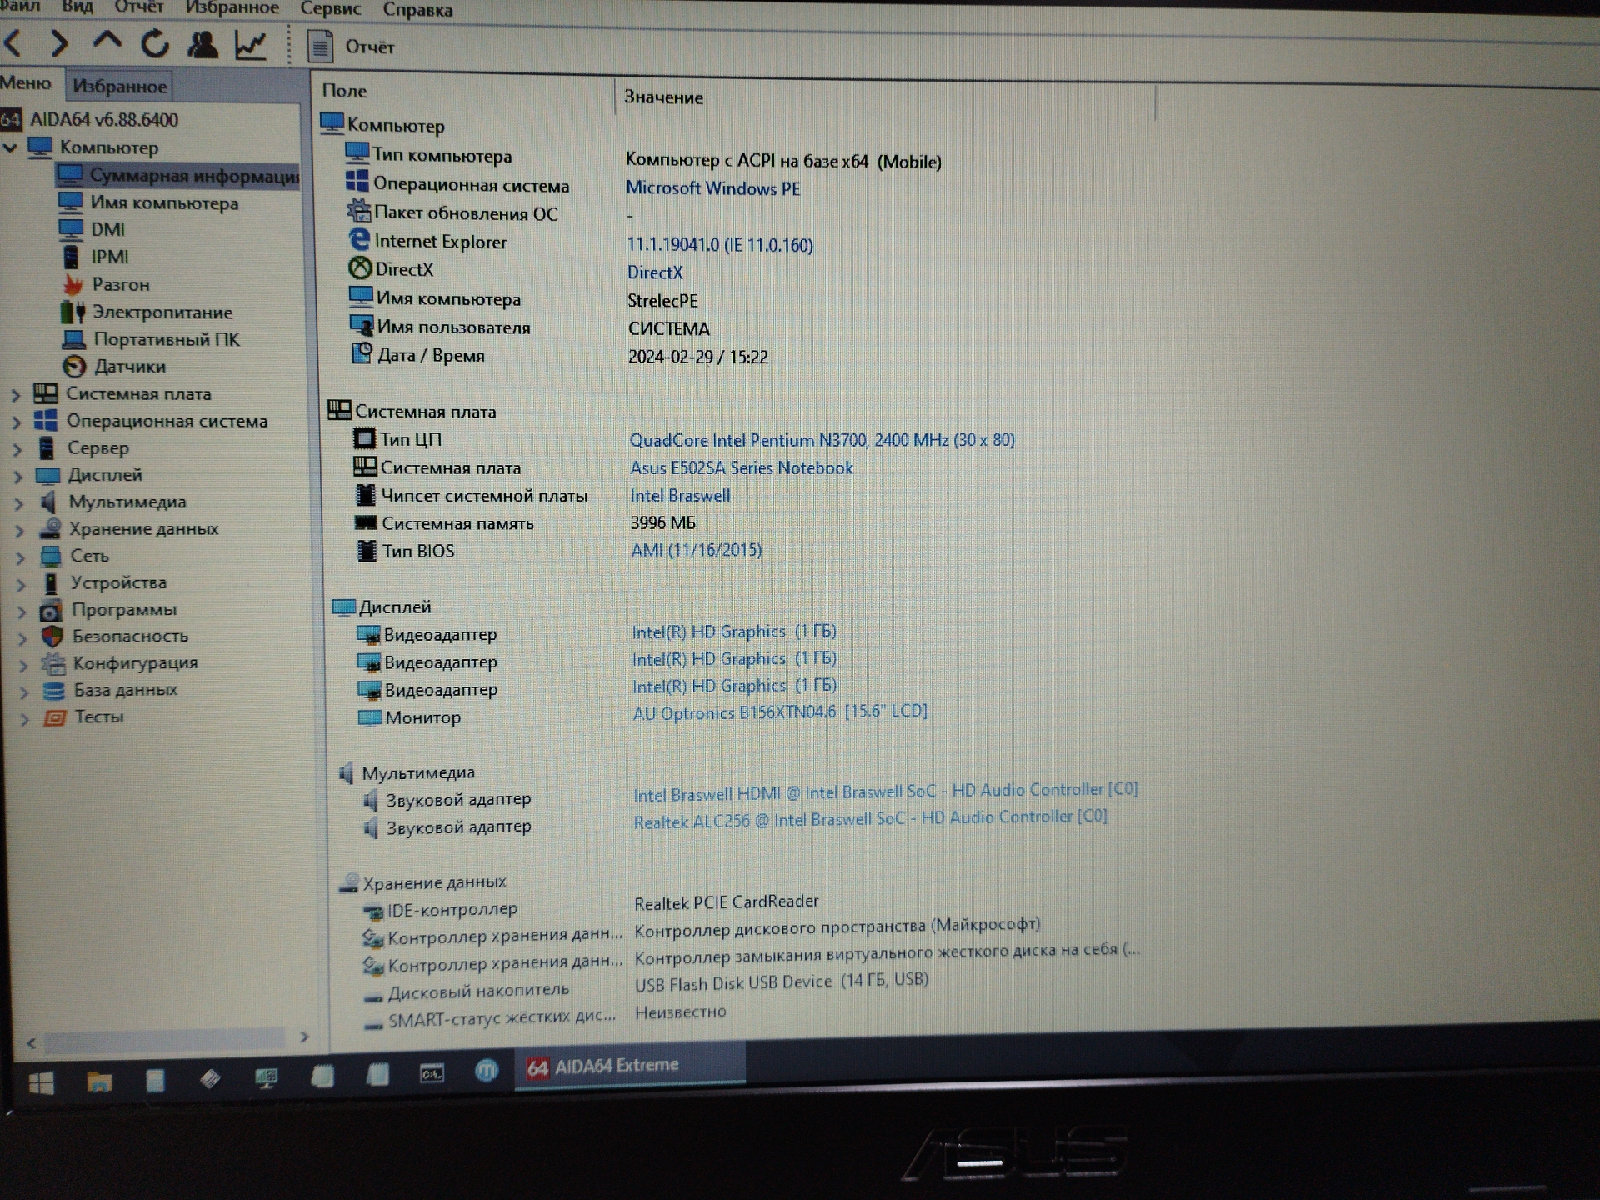Click the Программы tree icon

51,610
